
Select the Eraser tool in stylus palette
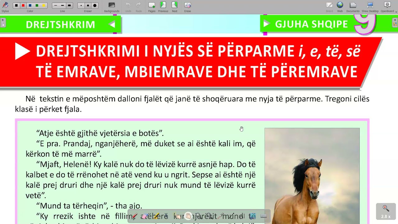pyautogui.click(x=145, y=216)
